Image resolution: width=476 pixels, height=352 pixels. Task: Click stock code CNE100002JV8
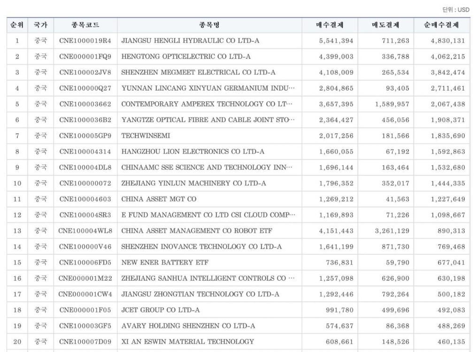tap(85, 72)
